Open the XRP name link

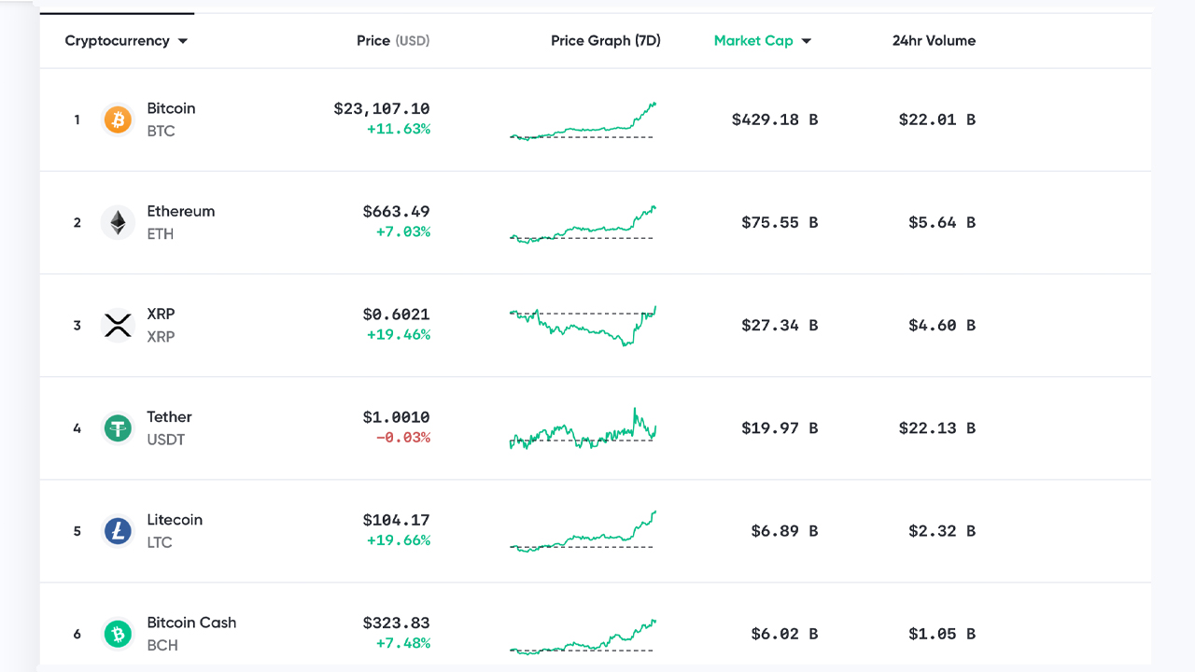click(161, 314)
